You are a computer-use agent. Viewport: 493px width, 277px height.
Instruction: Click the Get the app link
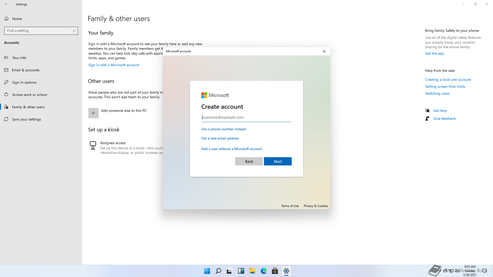(434, 53)
